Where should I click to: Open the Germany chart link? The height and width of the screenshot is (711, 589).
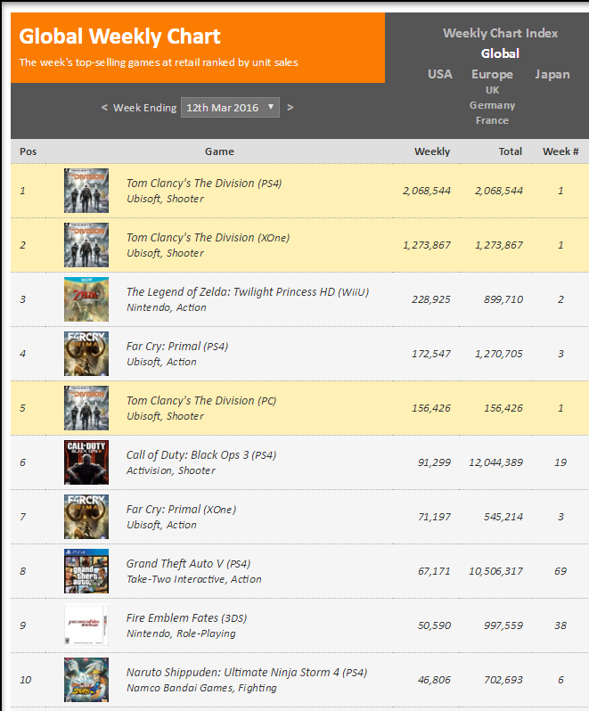coord(492,105)
